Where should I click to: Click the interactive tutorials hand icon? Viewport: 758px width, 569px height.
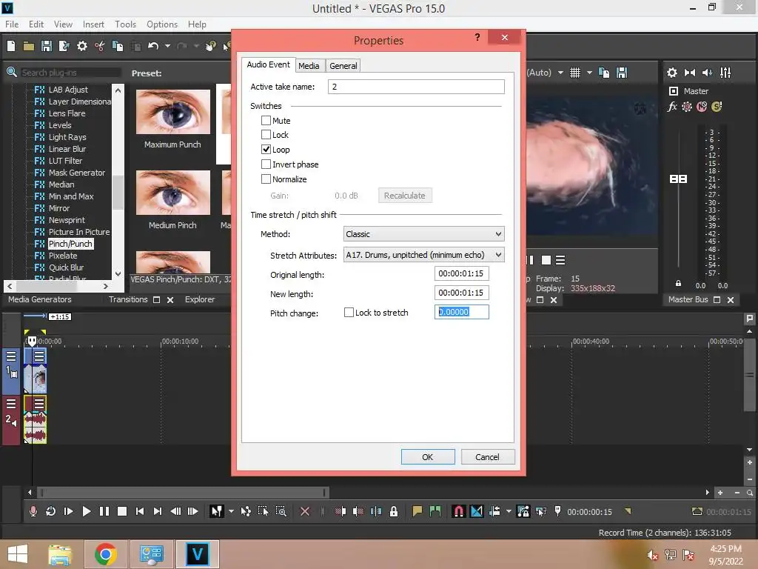tap(210, 46)
